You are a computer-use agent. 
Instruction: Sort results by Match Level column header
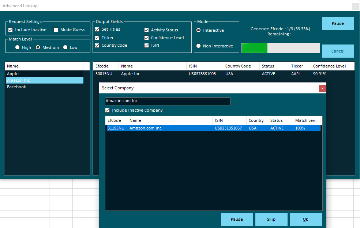306,120
